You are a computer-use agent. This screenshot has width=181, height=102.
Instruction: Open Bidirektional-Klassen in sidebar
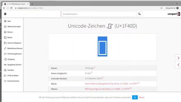15,48
